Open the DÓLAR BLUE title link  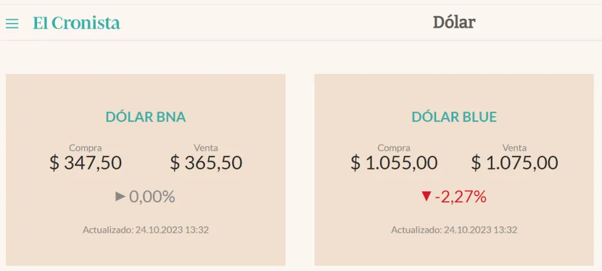(454, 117)
